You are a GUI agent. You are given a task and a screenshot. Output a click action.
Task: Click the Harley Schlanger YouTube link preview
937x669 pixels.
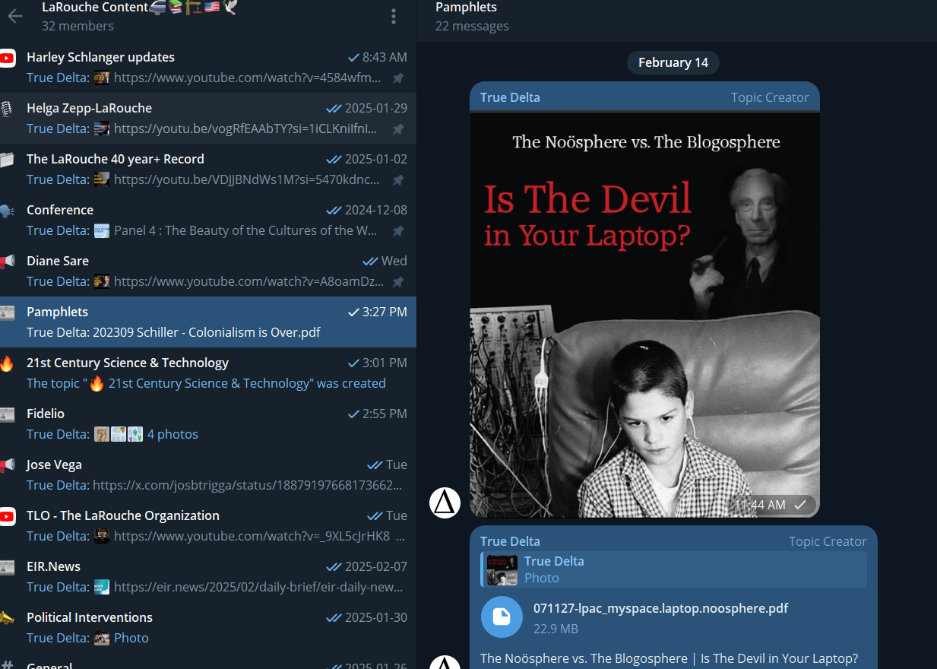(x=247, y=78)
